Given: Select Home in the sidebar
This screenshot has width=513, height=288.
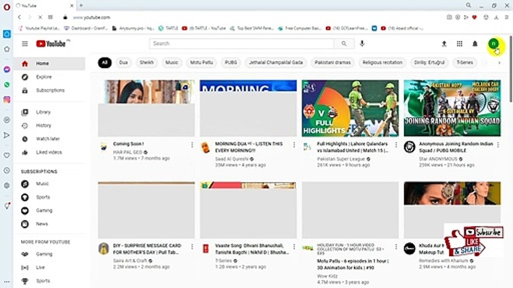Looking at the screenshot, I should [49, 64].
